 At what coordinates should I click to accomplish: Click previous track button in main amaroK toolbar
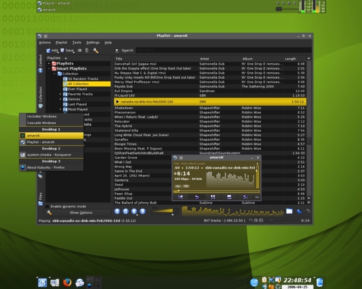pyautogui.click(x=117, y=211)
